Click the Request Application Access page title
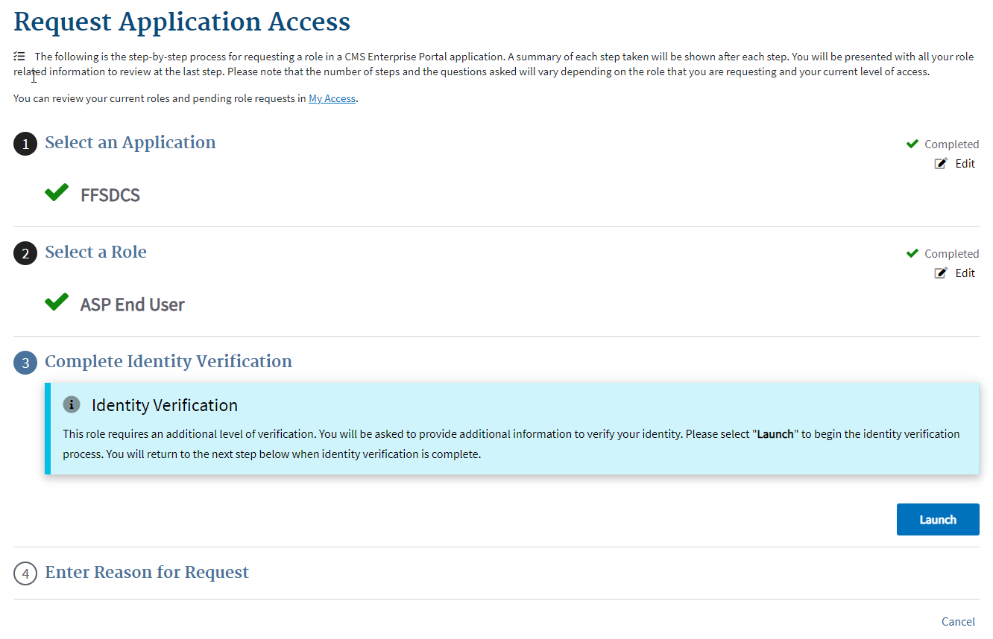Viewport: 993px width, 639px height. 182,22
